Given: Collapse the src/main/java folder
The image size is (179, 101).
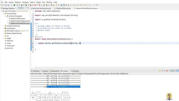Looking at the screenshot, I should [x=3, y=13].
